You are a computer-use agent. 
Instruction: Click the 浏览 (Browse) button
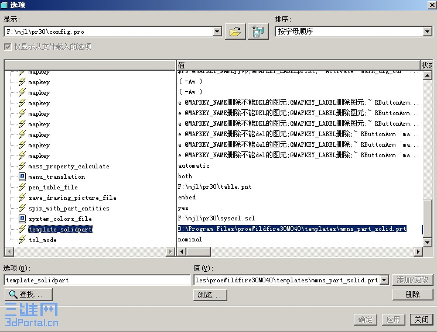(210, 295)
